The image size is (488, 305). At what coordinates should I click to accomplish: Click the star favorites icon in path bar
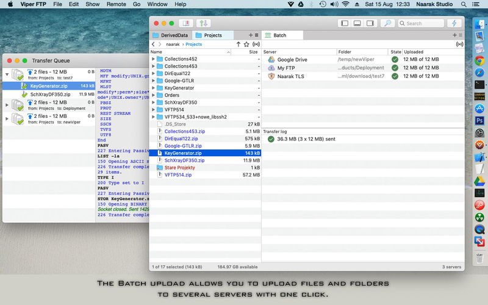point(246,45)
